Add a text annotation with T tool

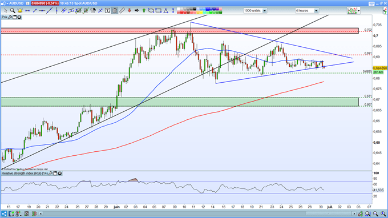(x=107, y=11)
